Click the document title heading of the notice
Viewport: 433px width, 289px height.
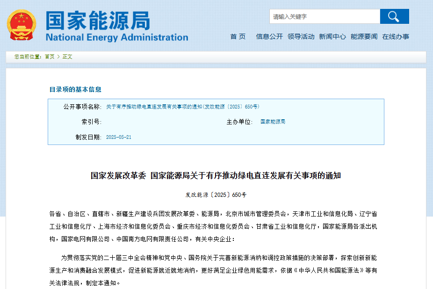(x=216, y=176)
